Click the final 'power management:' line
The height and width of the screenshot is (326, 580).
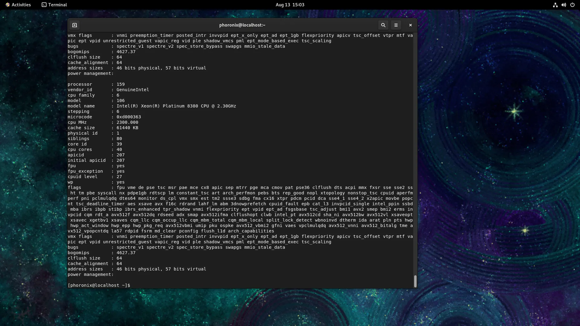coord(91,274)
